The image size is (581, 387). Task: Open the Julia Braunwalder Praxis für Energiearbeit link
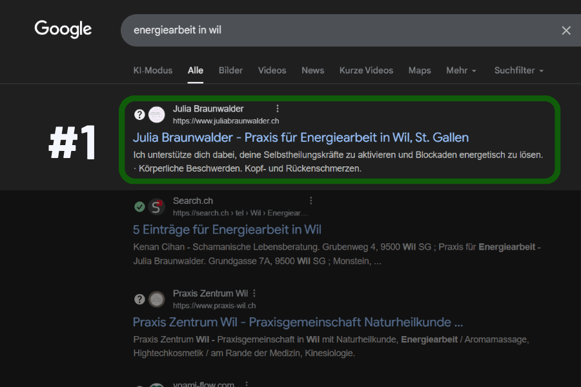click(301, 138)
